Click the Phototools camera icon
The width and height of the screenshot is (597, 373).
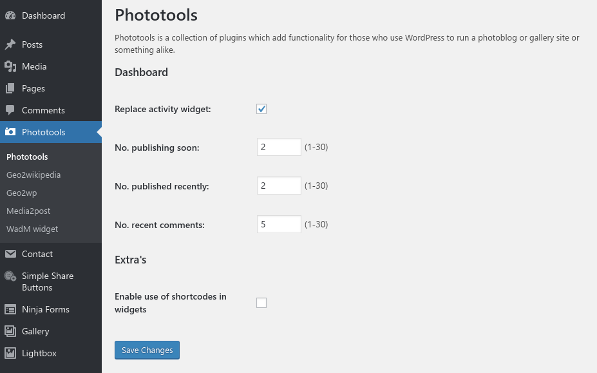coord(10,132)
